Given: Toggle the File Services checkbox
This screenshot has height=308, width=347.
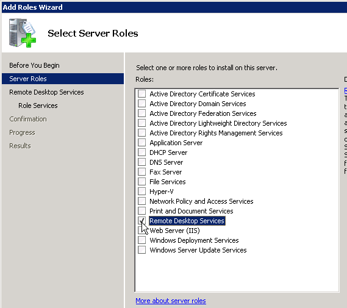Looking at the screenshot, I should pos(141,181).
